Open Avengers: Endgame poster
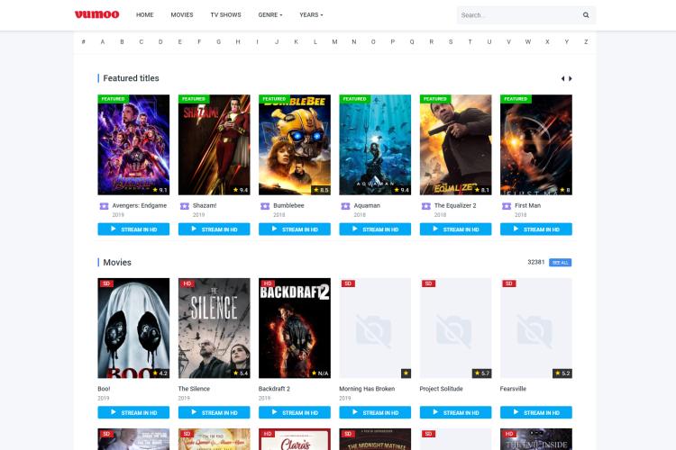This screenshot has height=450, width=676. pyautogui.click(x=133, y=145)
